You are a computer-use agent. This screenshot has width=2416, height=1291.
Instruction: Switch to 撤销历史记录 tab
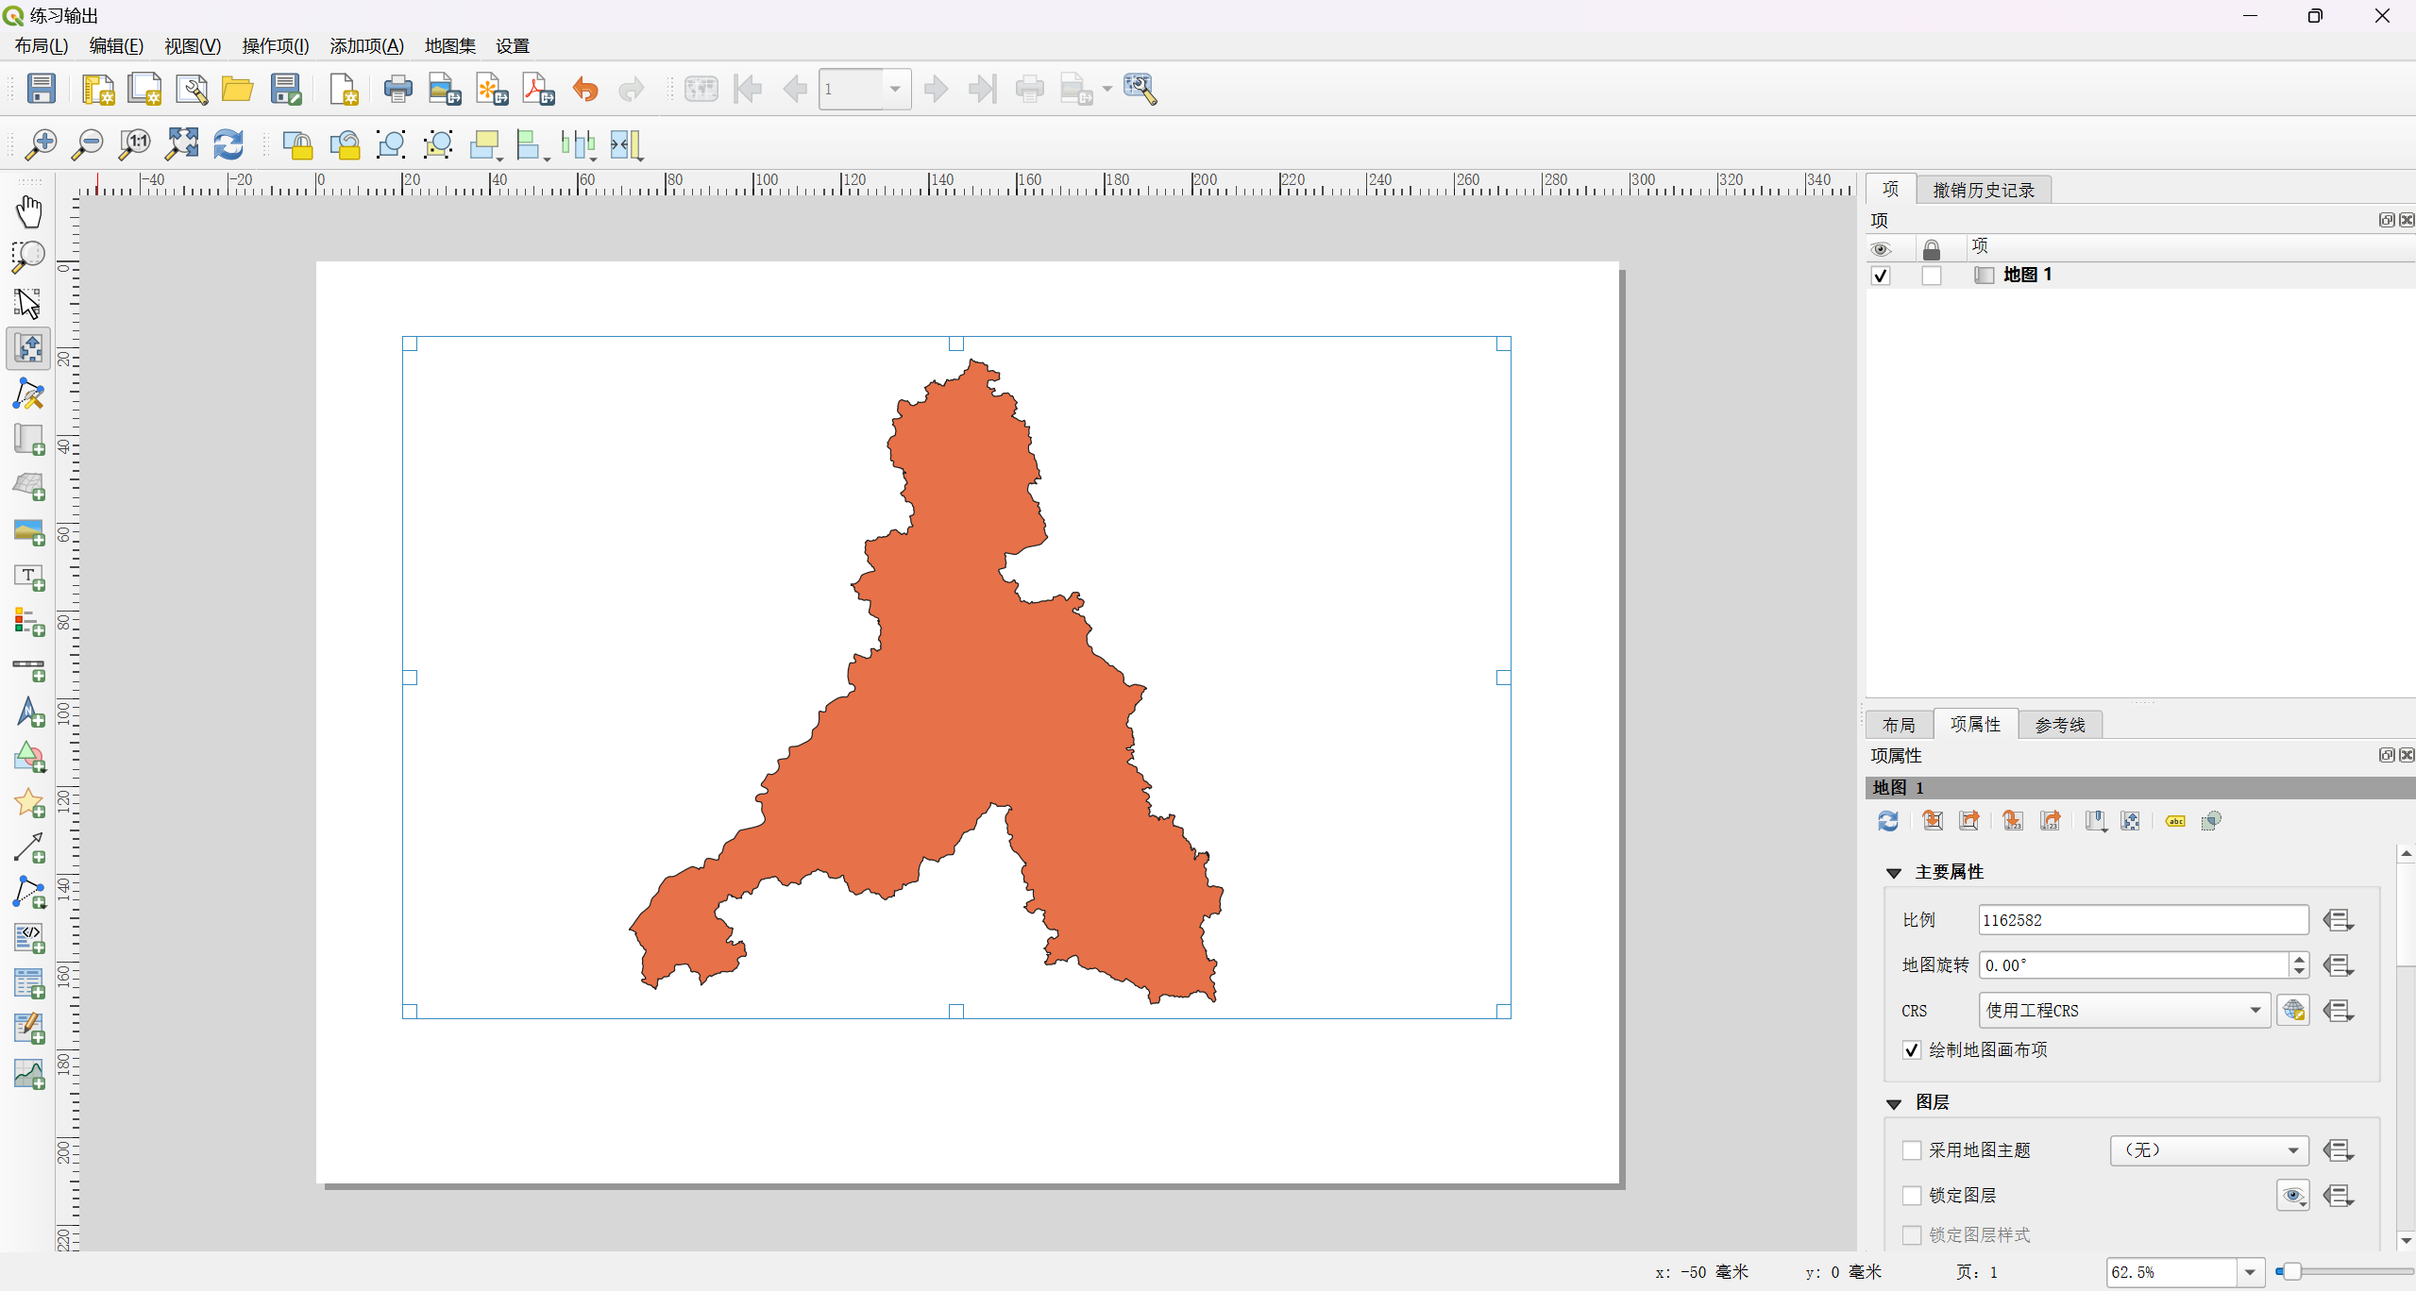pyautogui.click(x=1984, y=190)
